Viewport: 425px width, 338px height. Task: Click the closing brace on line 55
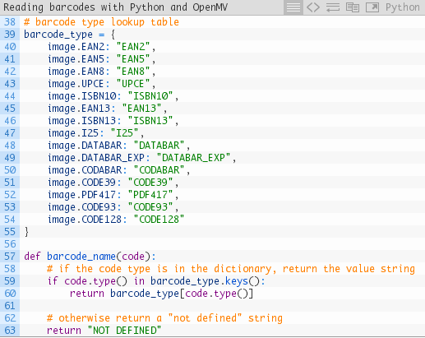26,232
